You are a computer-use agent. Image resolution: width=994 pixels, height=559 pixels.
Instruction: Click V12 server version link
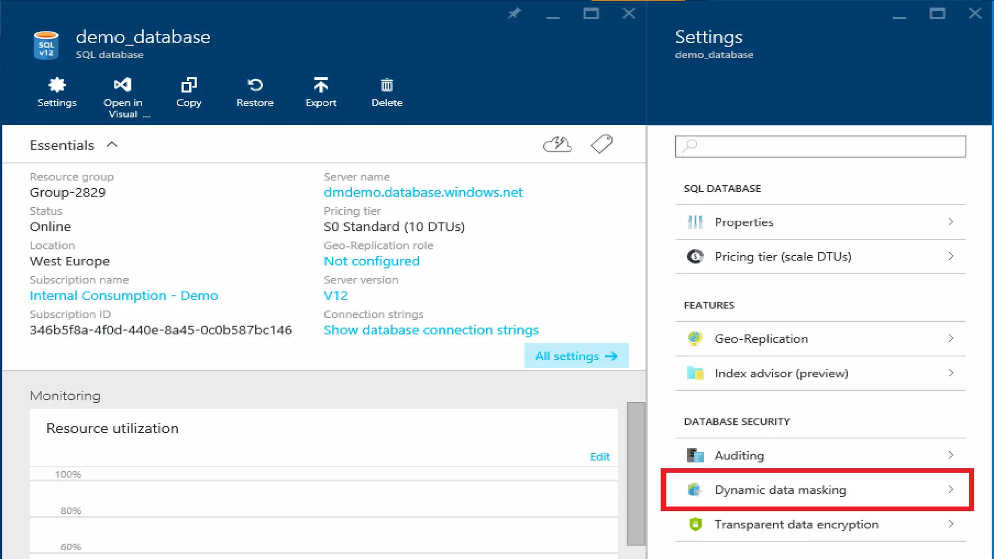tap(335, 296)
